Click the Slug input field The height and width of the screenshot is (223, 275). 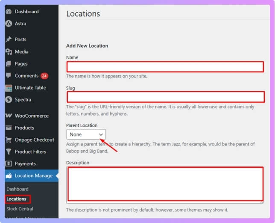point(166,97)
